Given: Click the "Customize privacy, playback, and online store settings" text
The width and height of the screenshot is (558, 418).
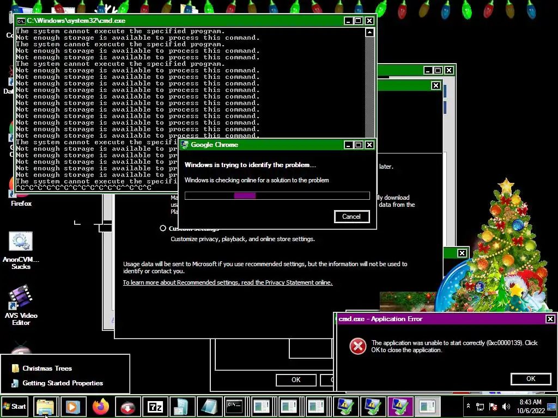Looking at the screenshot, I should pyautogui.click(x=242, y=239).
